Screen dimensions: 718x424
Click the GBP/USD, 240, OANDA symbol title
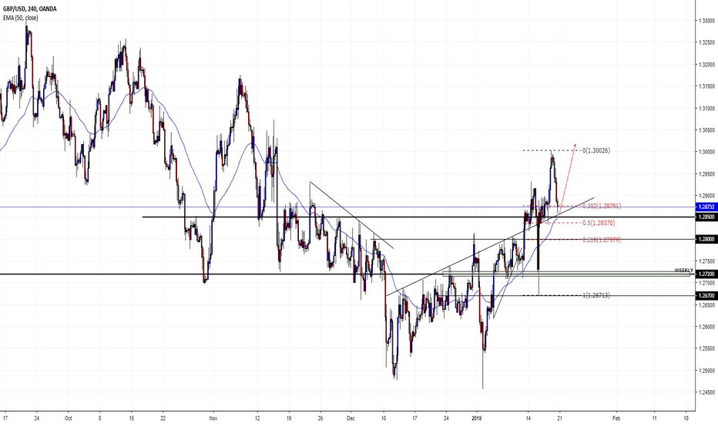[30, 8]
